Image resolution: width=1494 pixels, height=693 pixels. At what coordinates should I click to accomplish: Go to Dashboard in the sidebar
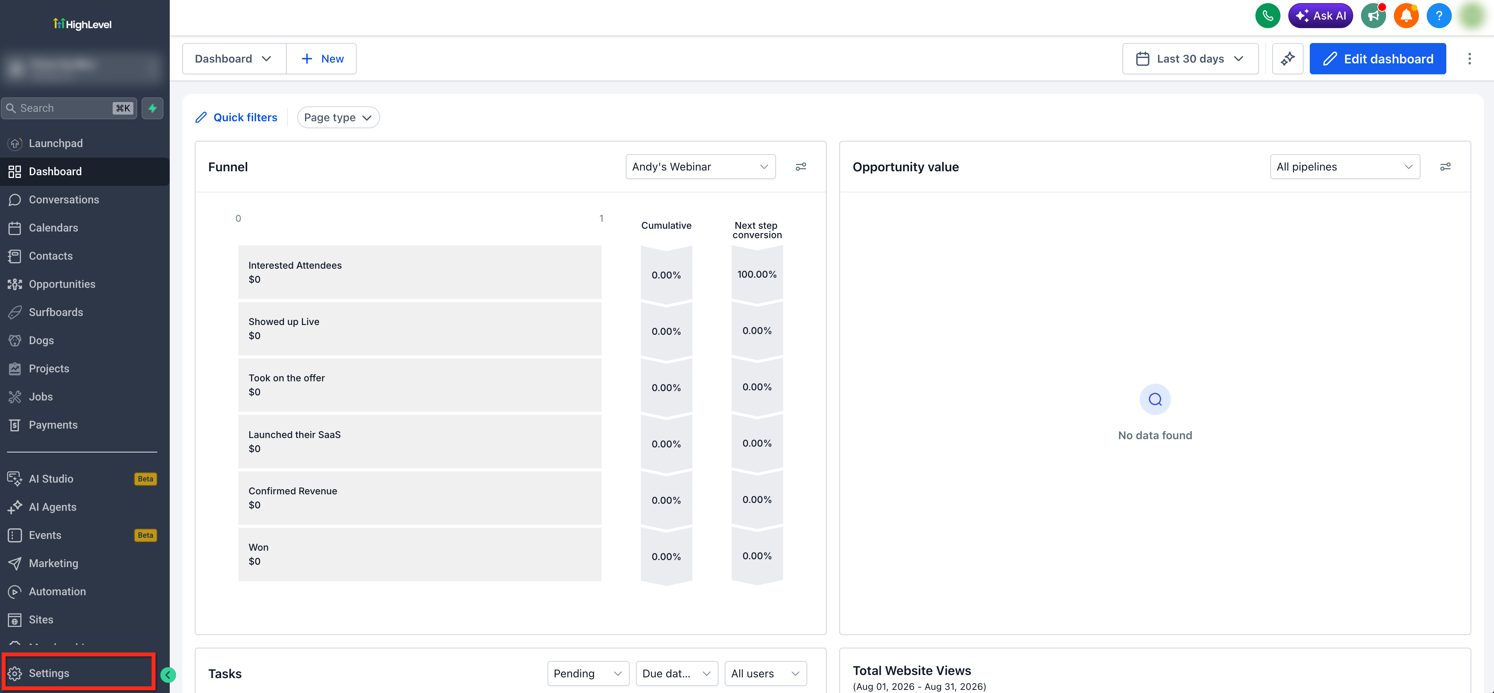pyautogui.click(x=85, y=172)
